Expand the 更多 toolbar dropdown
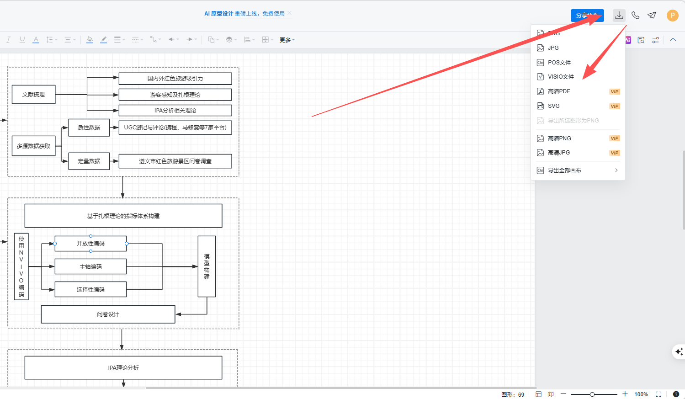685x399 pixels. tap(287, 40)
